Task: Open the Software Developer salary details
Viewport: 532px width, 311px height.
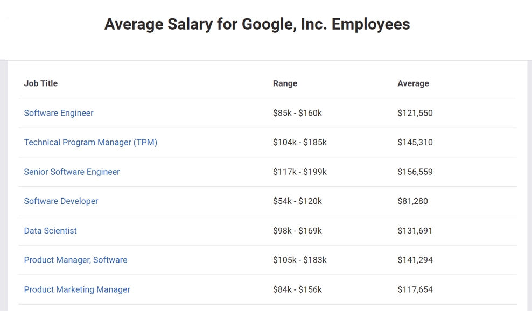Action: click(61, 201)
